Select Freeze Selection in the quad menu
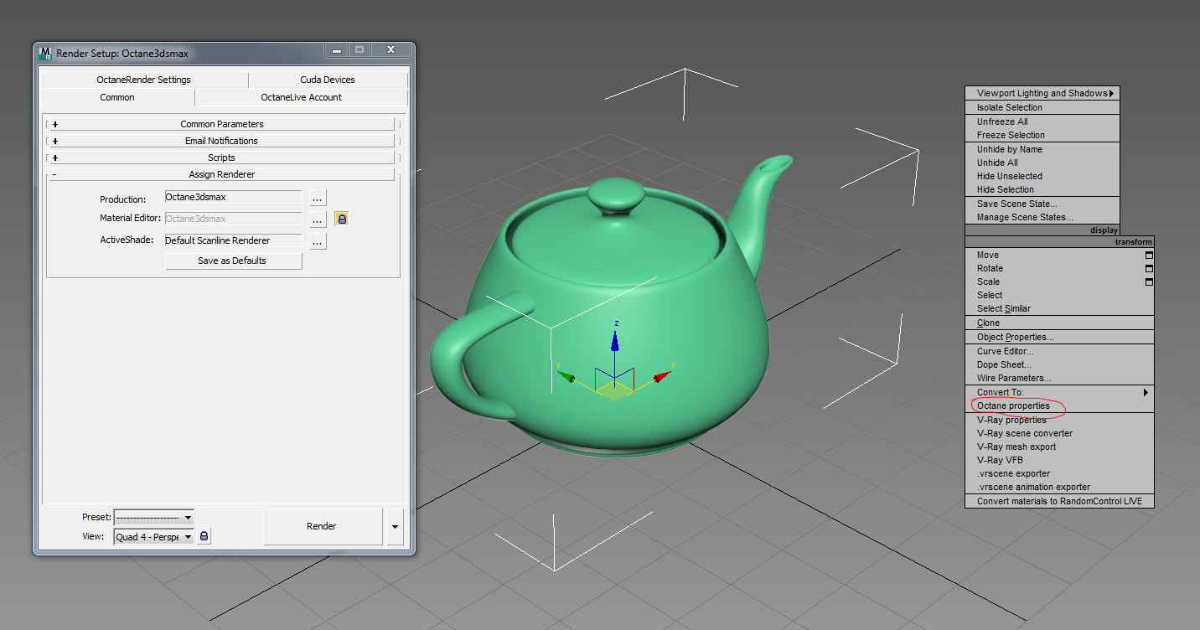 pos(1042,135)
